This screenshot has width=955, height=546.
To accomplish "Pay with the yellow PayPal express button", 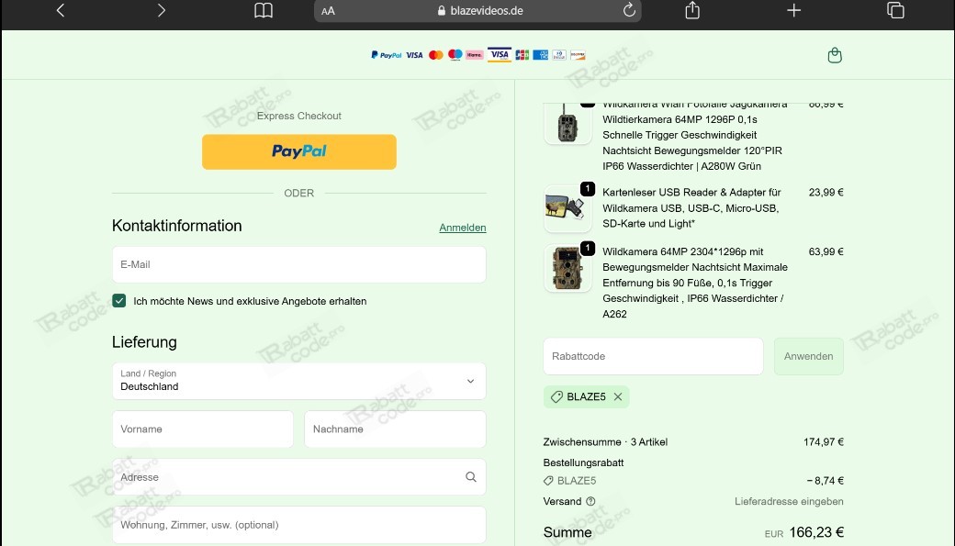I will point(299,151).
